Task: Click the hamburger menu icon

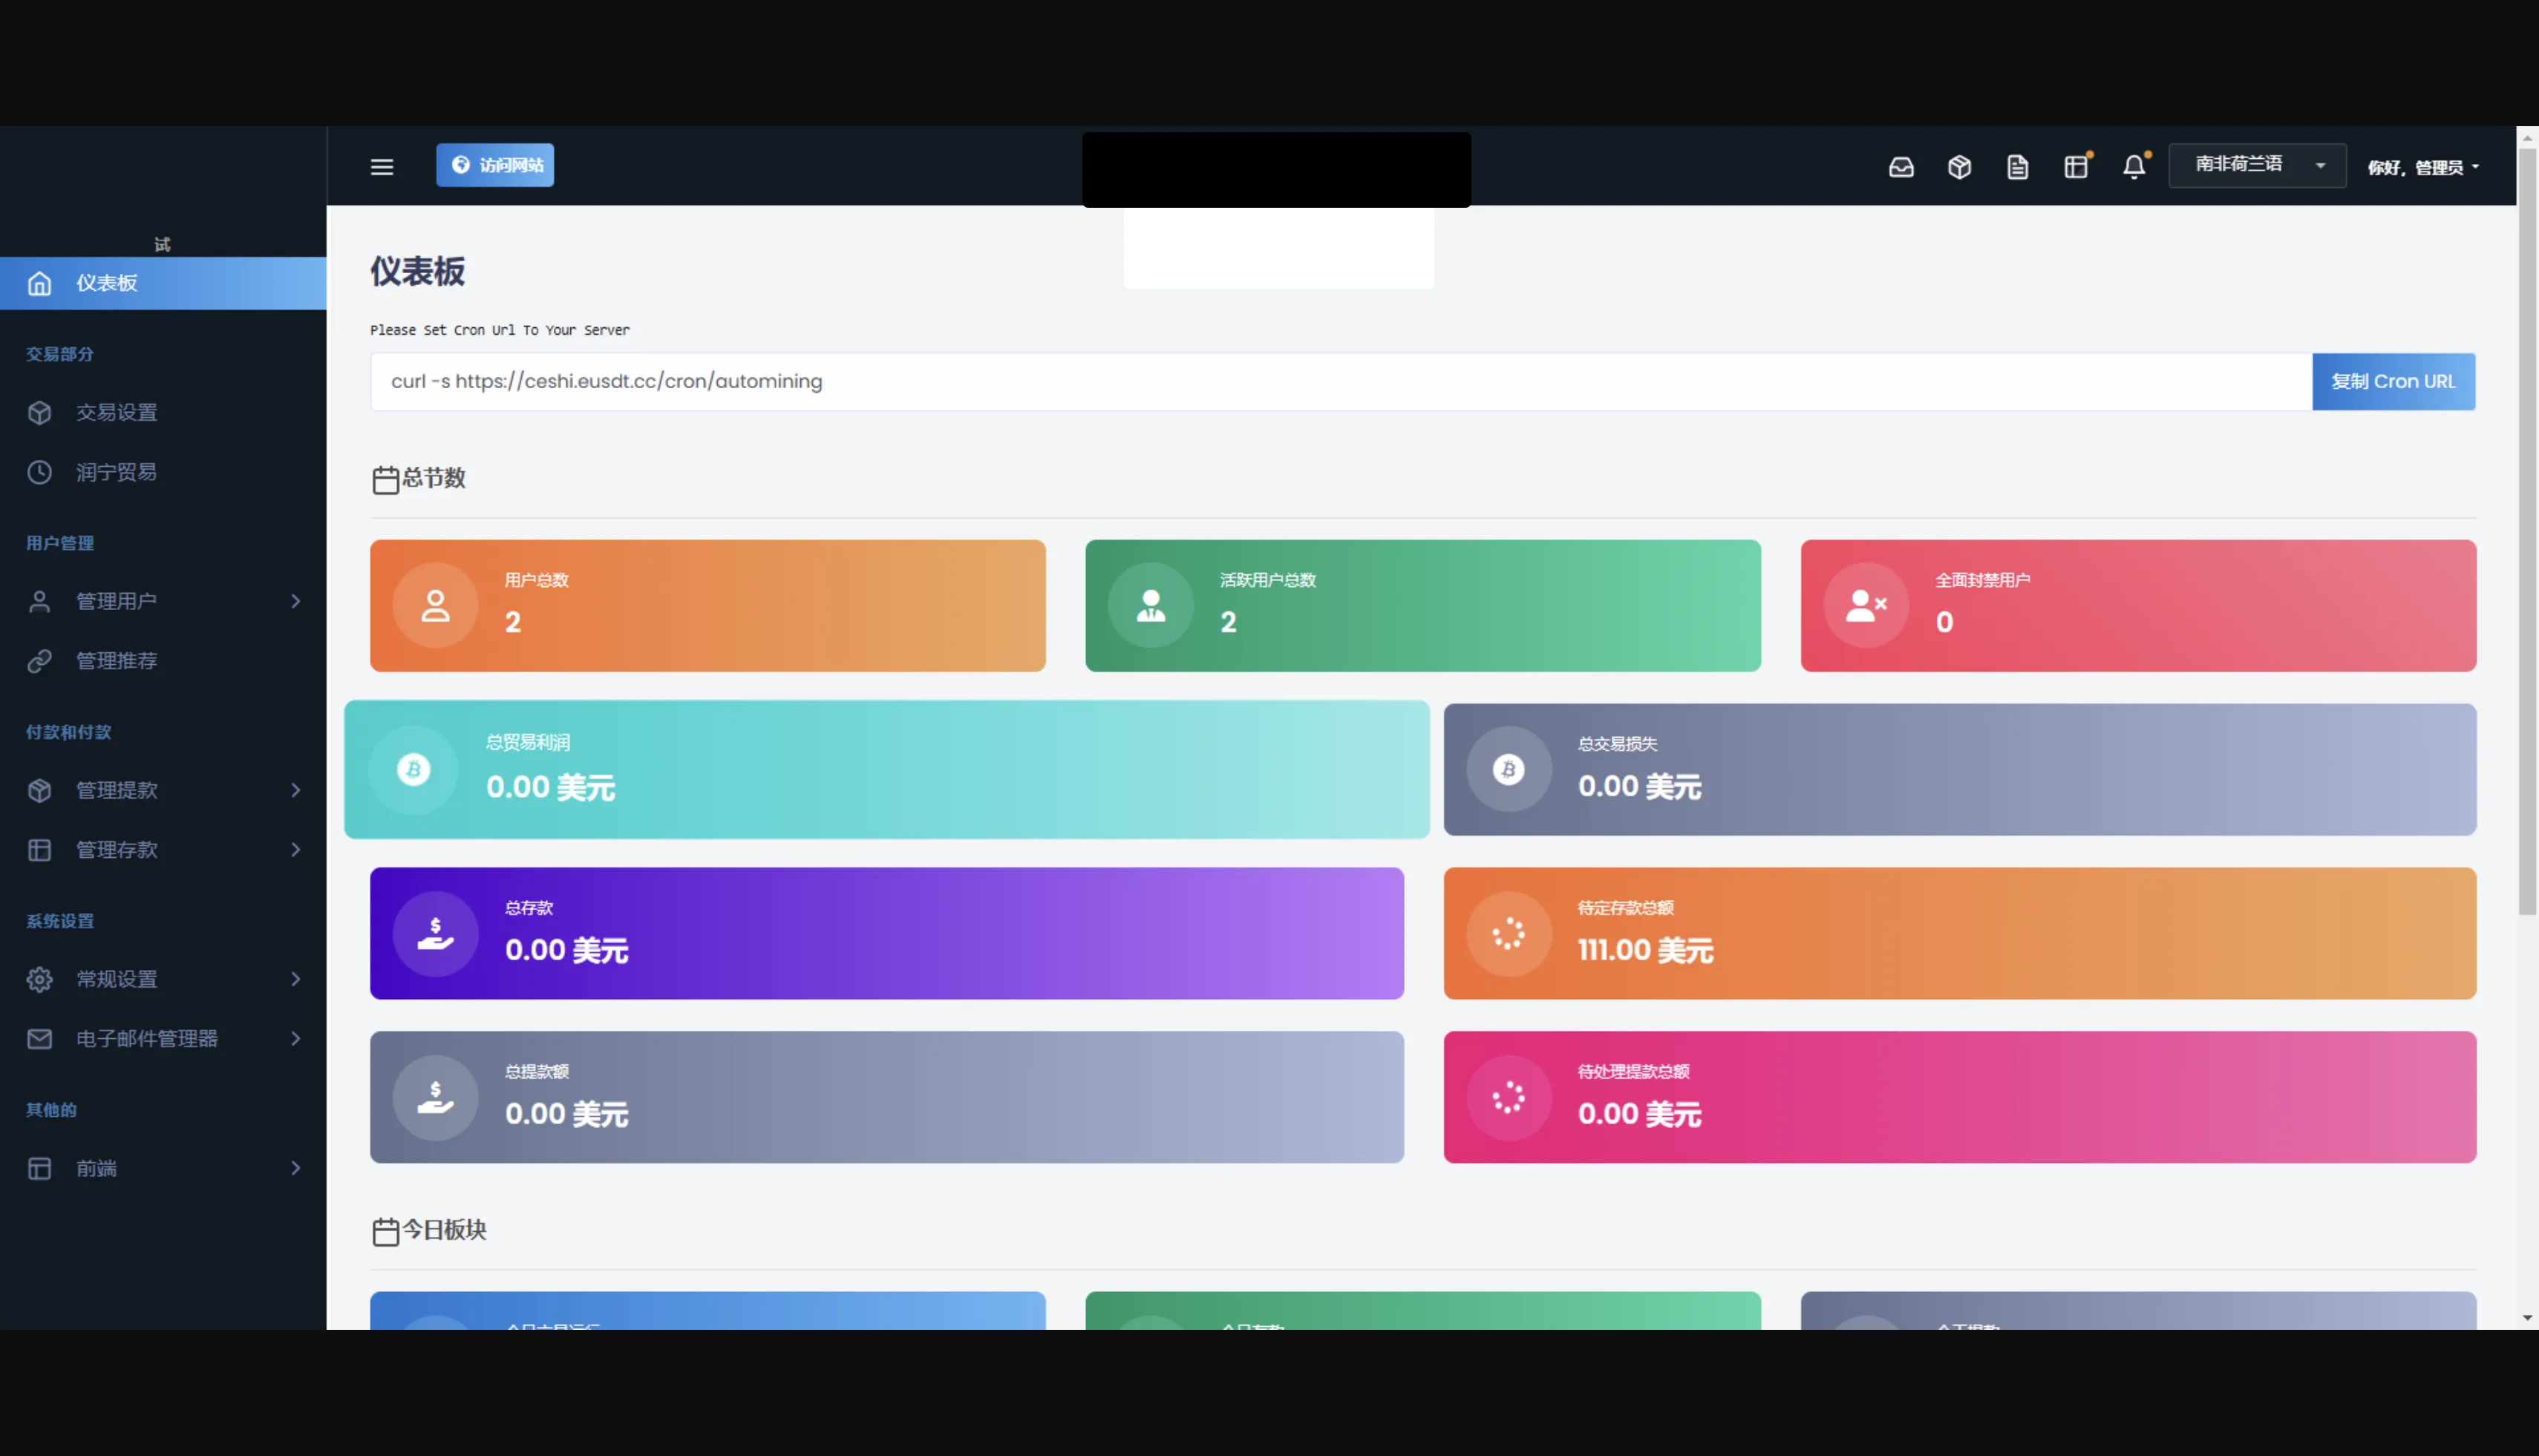Action: click(381, 167)
